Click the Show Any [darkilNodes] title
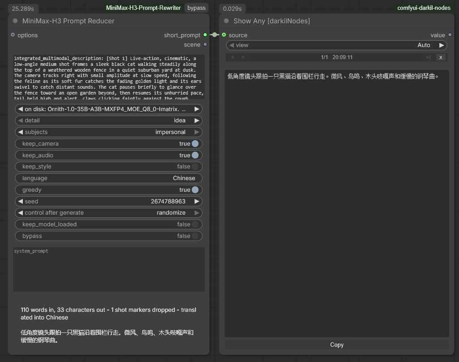Screen dimensions: 459x362 pyautogui.click(x=272, y=21)
